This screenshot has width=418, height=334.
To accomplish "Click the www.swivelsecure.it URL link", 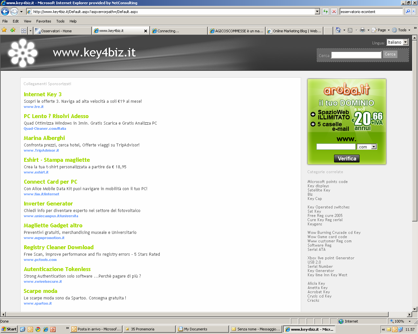I will [x=43, y=281].
